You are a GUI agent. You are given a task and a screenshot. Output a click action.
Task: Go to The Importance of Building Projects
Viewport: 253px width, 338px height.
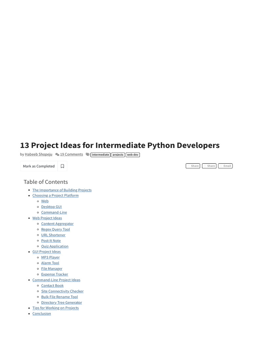click(62, 190)
